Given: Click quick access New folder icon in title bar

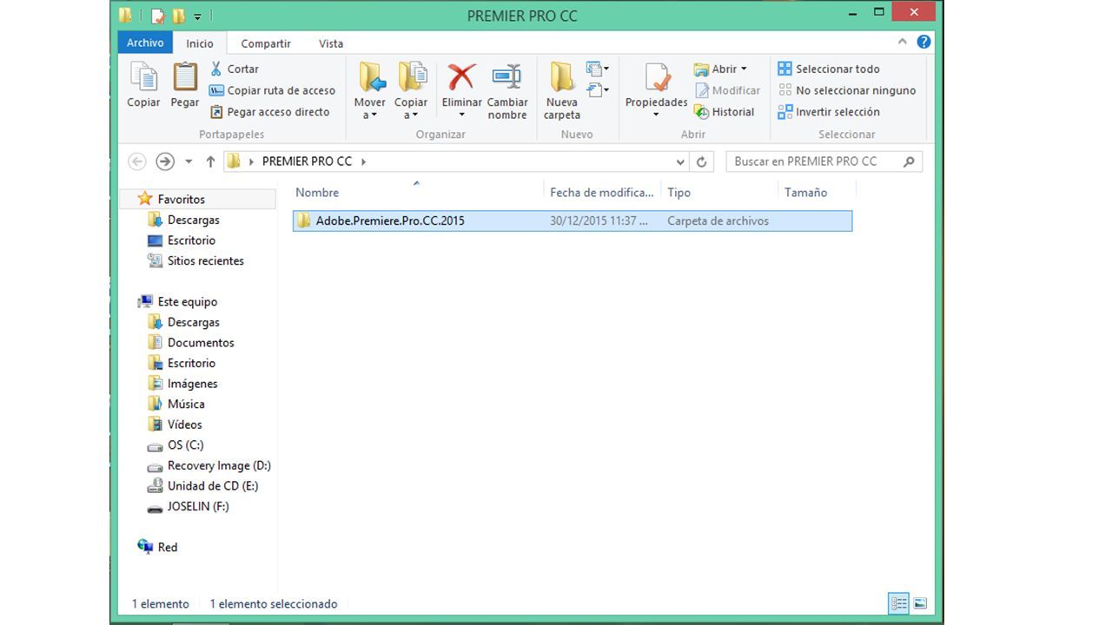Looking at the screenshot, I should [178, 16].
